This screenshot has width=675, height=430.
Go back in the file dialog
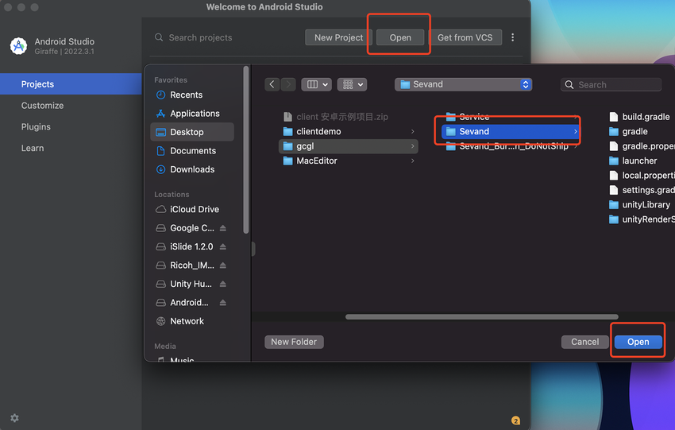272,84
